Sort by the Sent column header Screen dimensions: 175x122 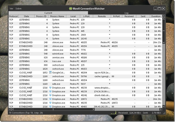[x=143, y=16]
